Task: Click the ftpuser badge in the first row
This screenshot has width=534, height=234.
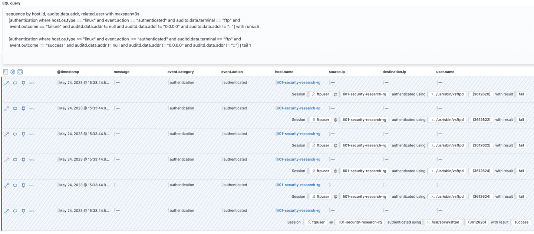Action: click(x=320, y=94)
